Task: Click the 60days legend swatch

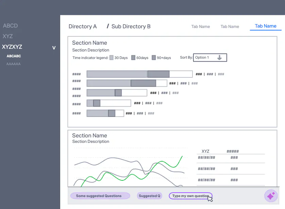Action: [x=133, y=58]
